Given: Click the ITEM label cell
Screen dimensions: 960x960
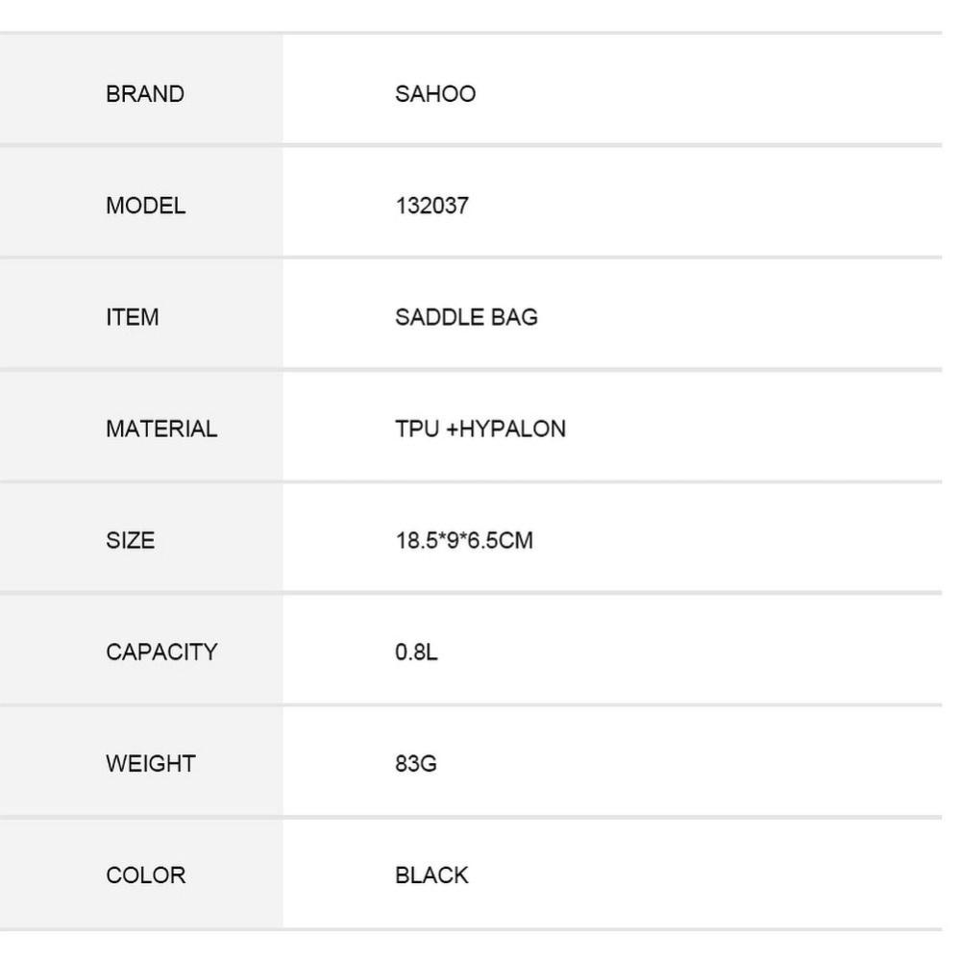Looking at the screenshot, I should (141, 313).
